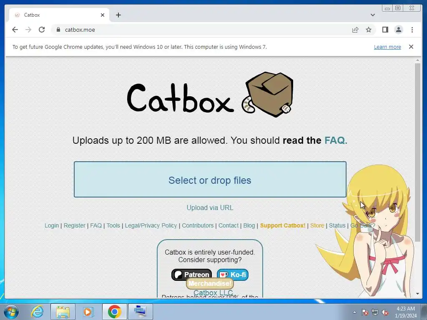Dismiss the Chrome update notification bar

411,47
